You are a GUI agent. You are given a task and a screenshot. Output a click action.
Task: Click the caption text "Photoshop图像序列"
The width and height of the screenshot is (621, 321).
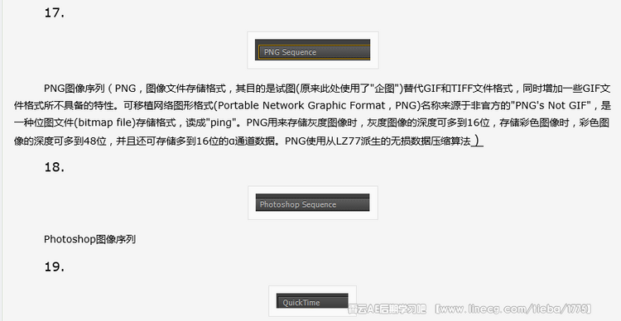point(90,239)
